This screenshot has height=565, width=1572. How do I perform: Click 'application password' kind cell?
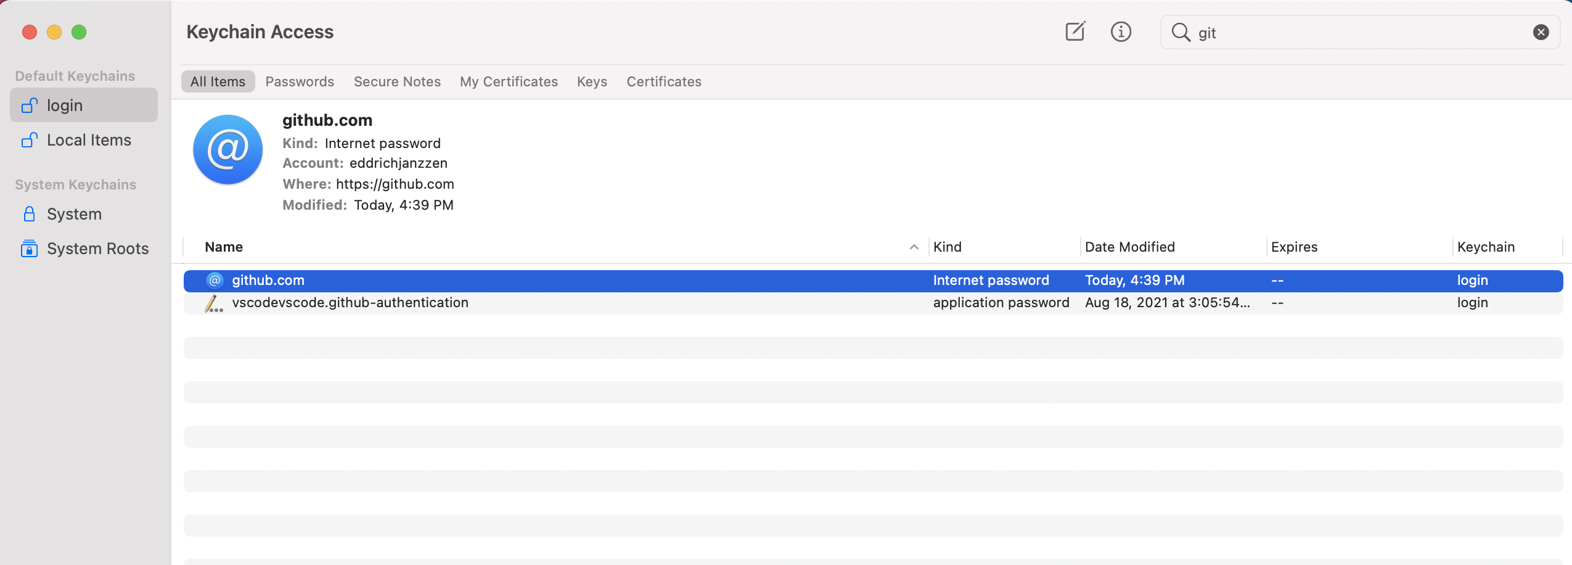pos(1001,303)
